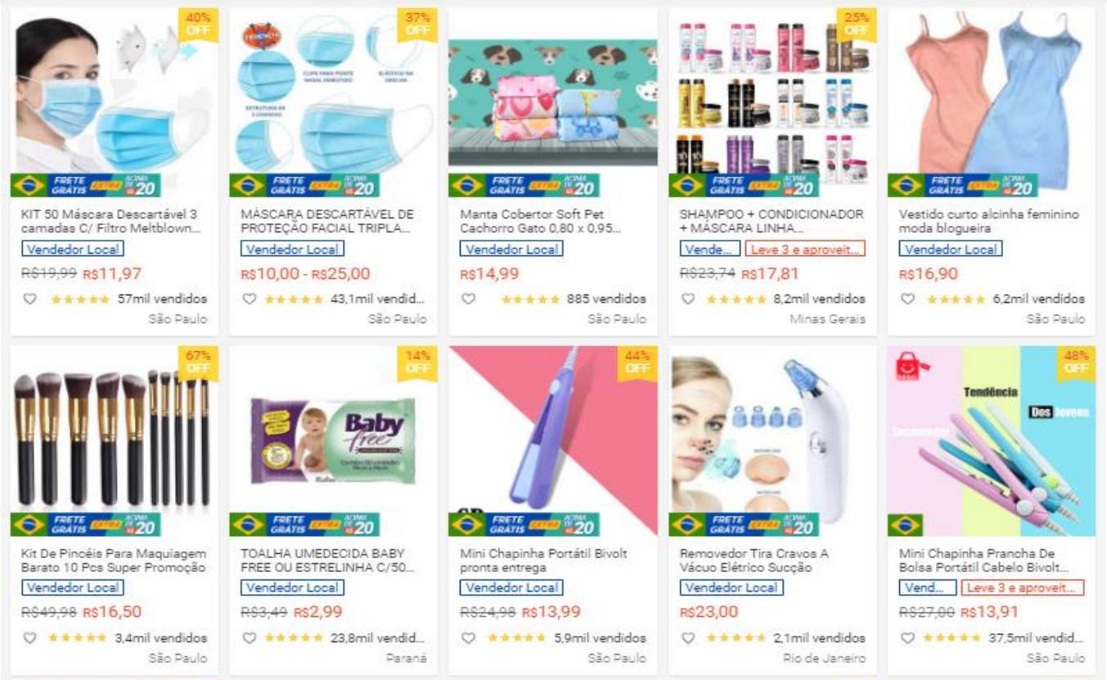
Task: Toggle heart on Removedor Tira Cravos
Action: click(x=688, y=637)
